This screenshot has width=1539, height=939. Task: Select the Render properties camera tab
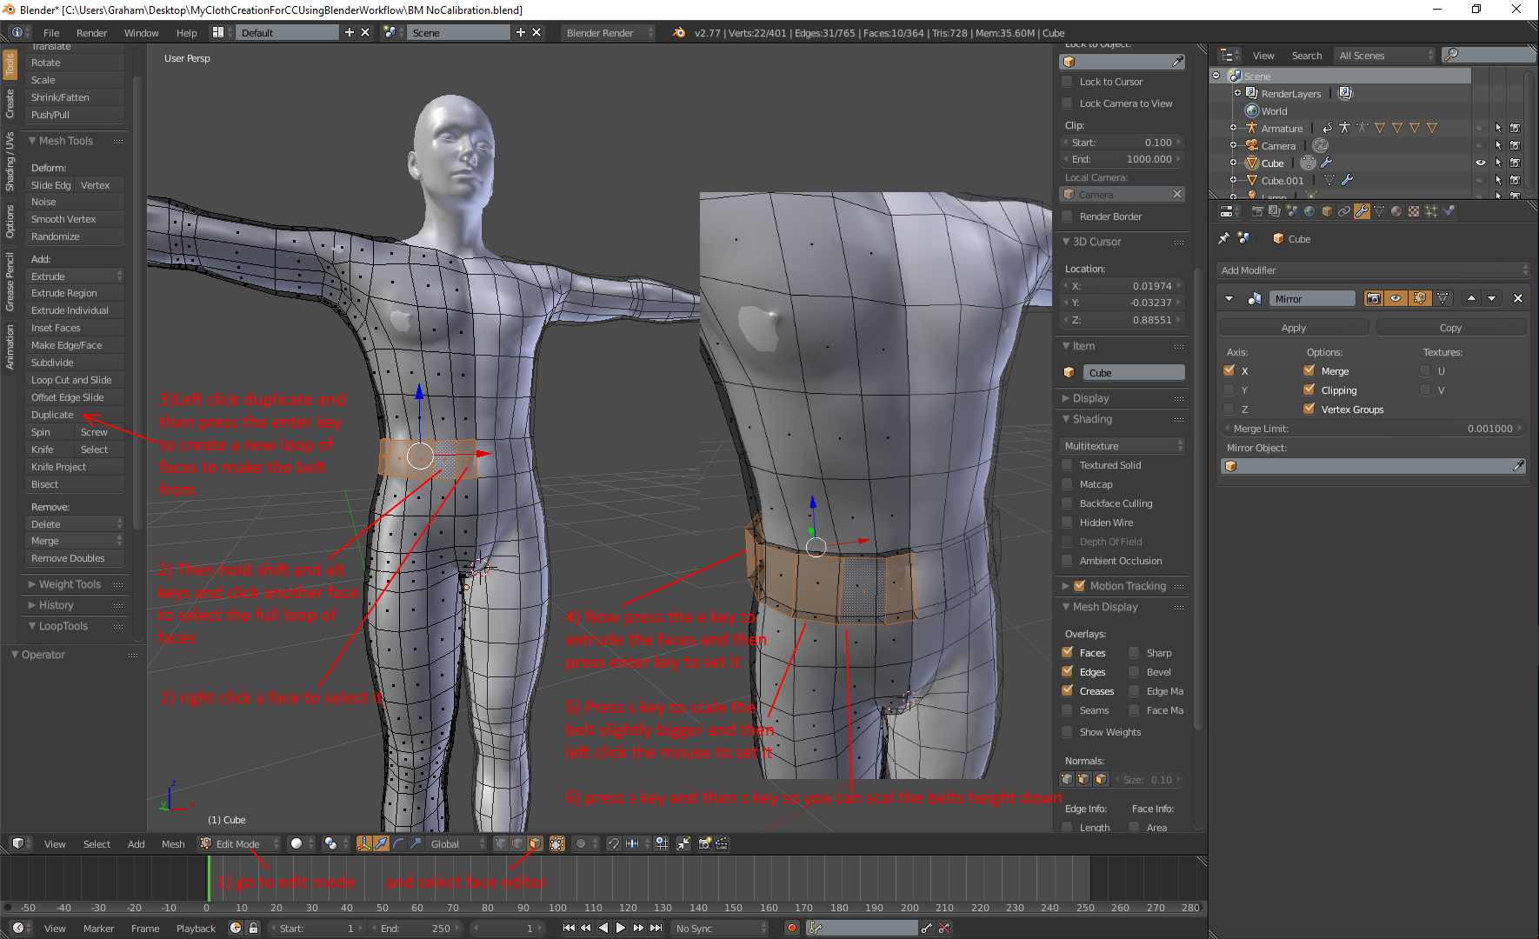(x=1258, y=211)
